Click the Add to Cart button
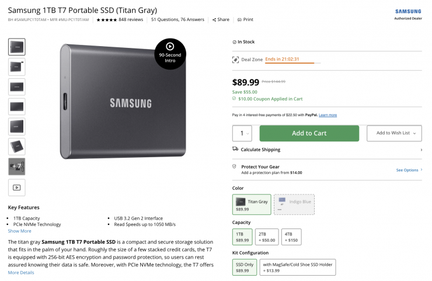This screenshot has width=432, height=281. click(309, 133)
